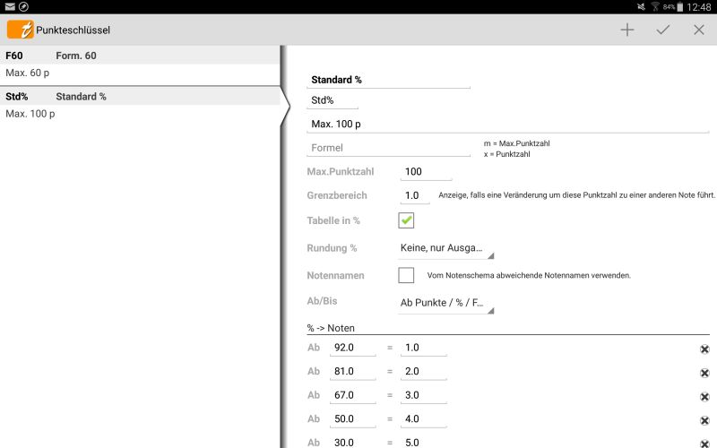Tap the Max. 100 p text in list

coord(30,114)
